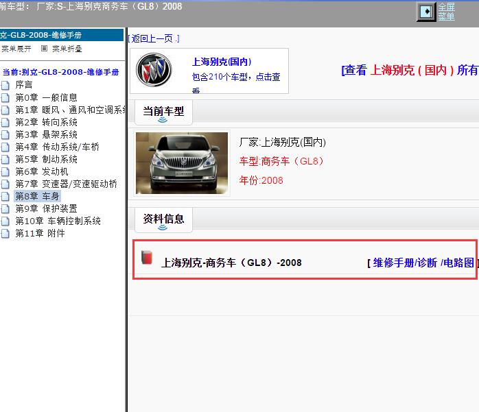Click the 年份:2008 text

pyautogui.click(x=261, y=180)
